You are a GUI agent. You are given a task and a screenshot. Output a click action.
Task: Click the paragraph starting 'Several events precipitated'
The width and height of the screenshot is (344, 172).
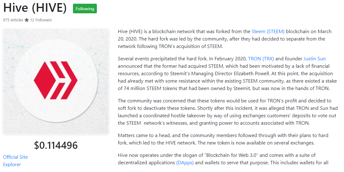coord(227,73)
